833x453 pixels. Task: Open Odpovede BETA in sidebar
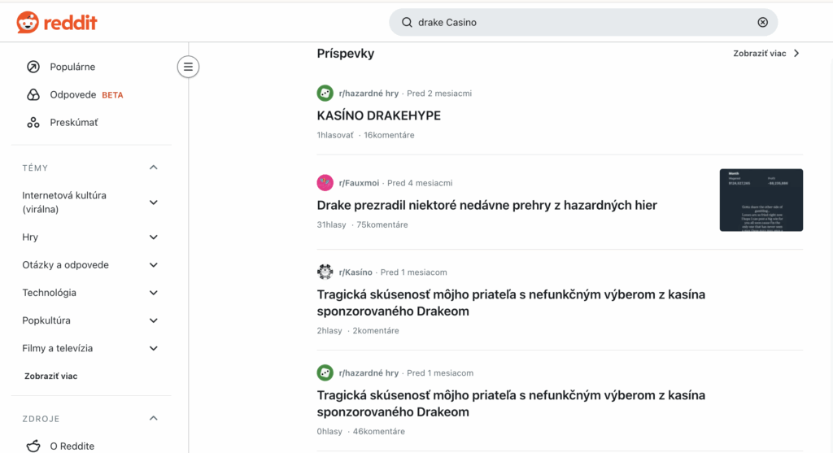click(x=85, y=94)
